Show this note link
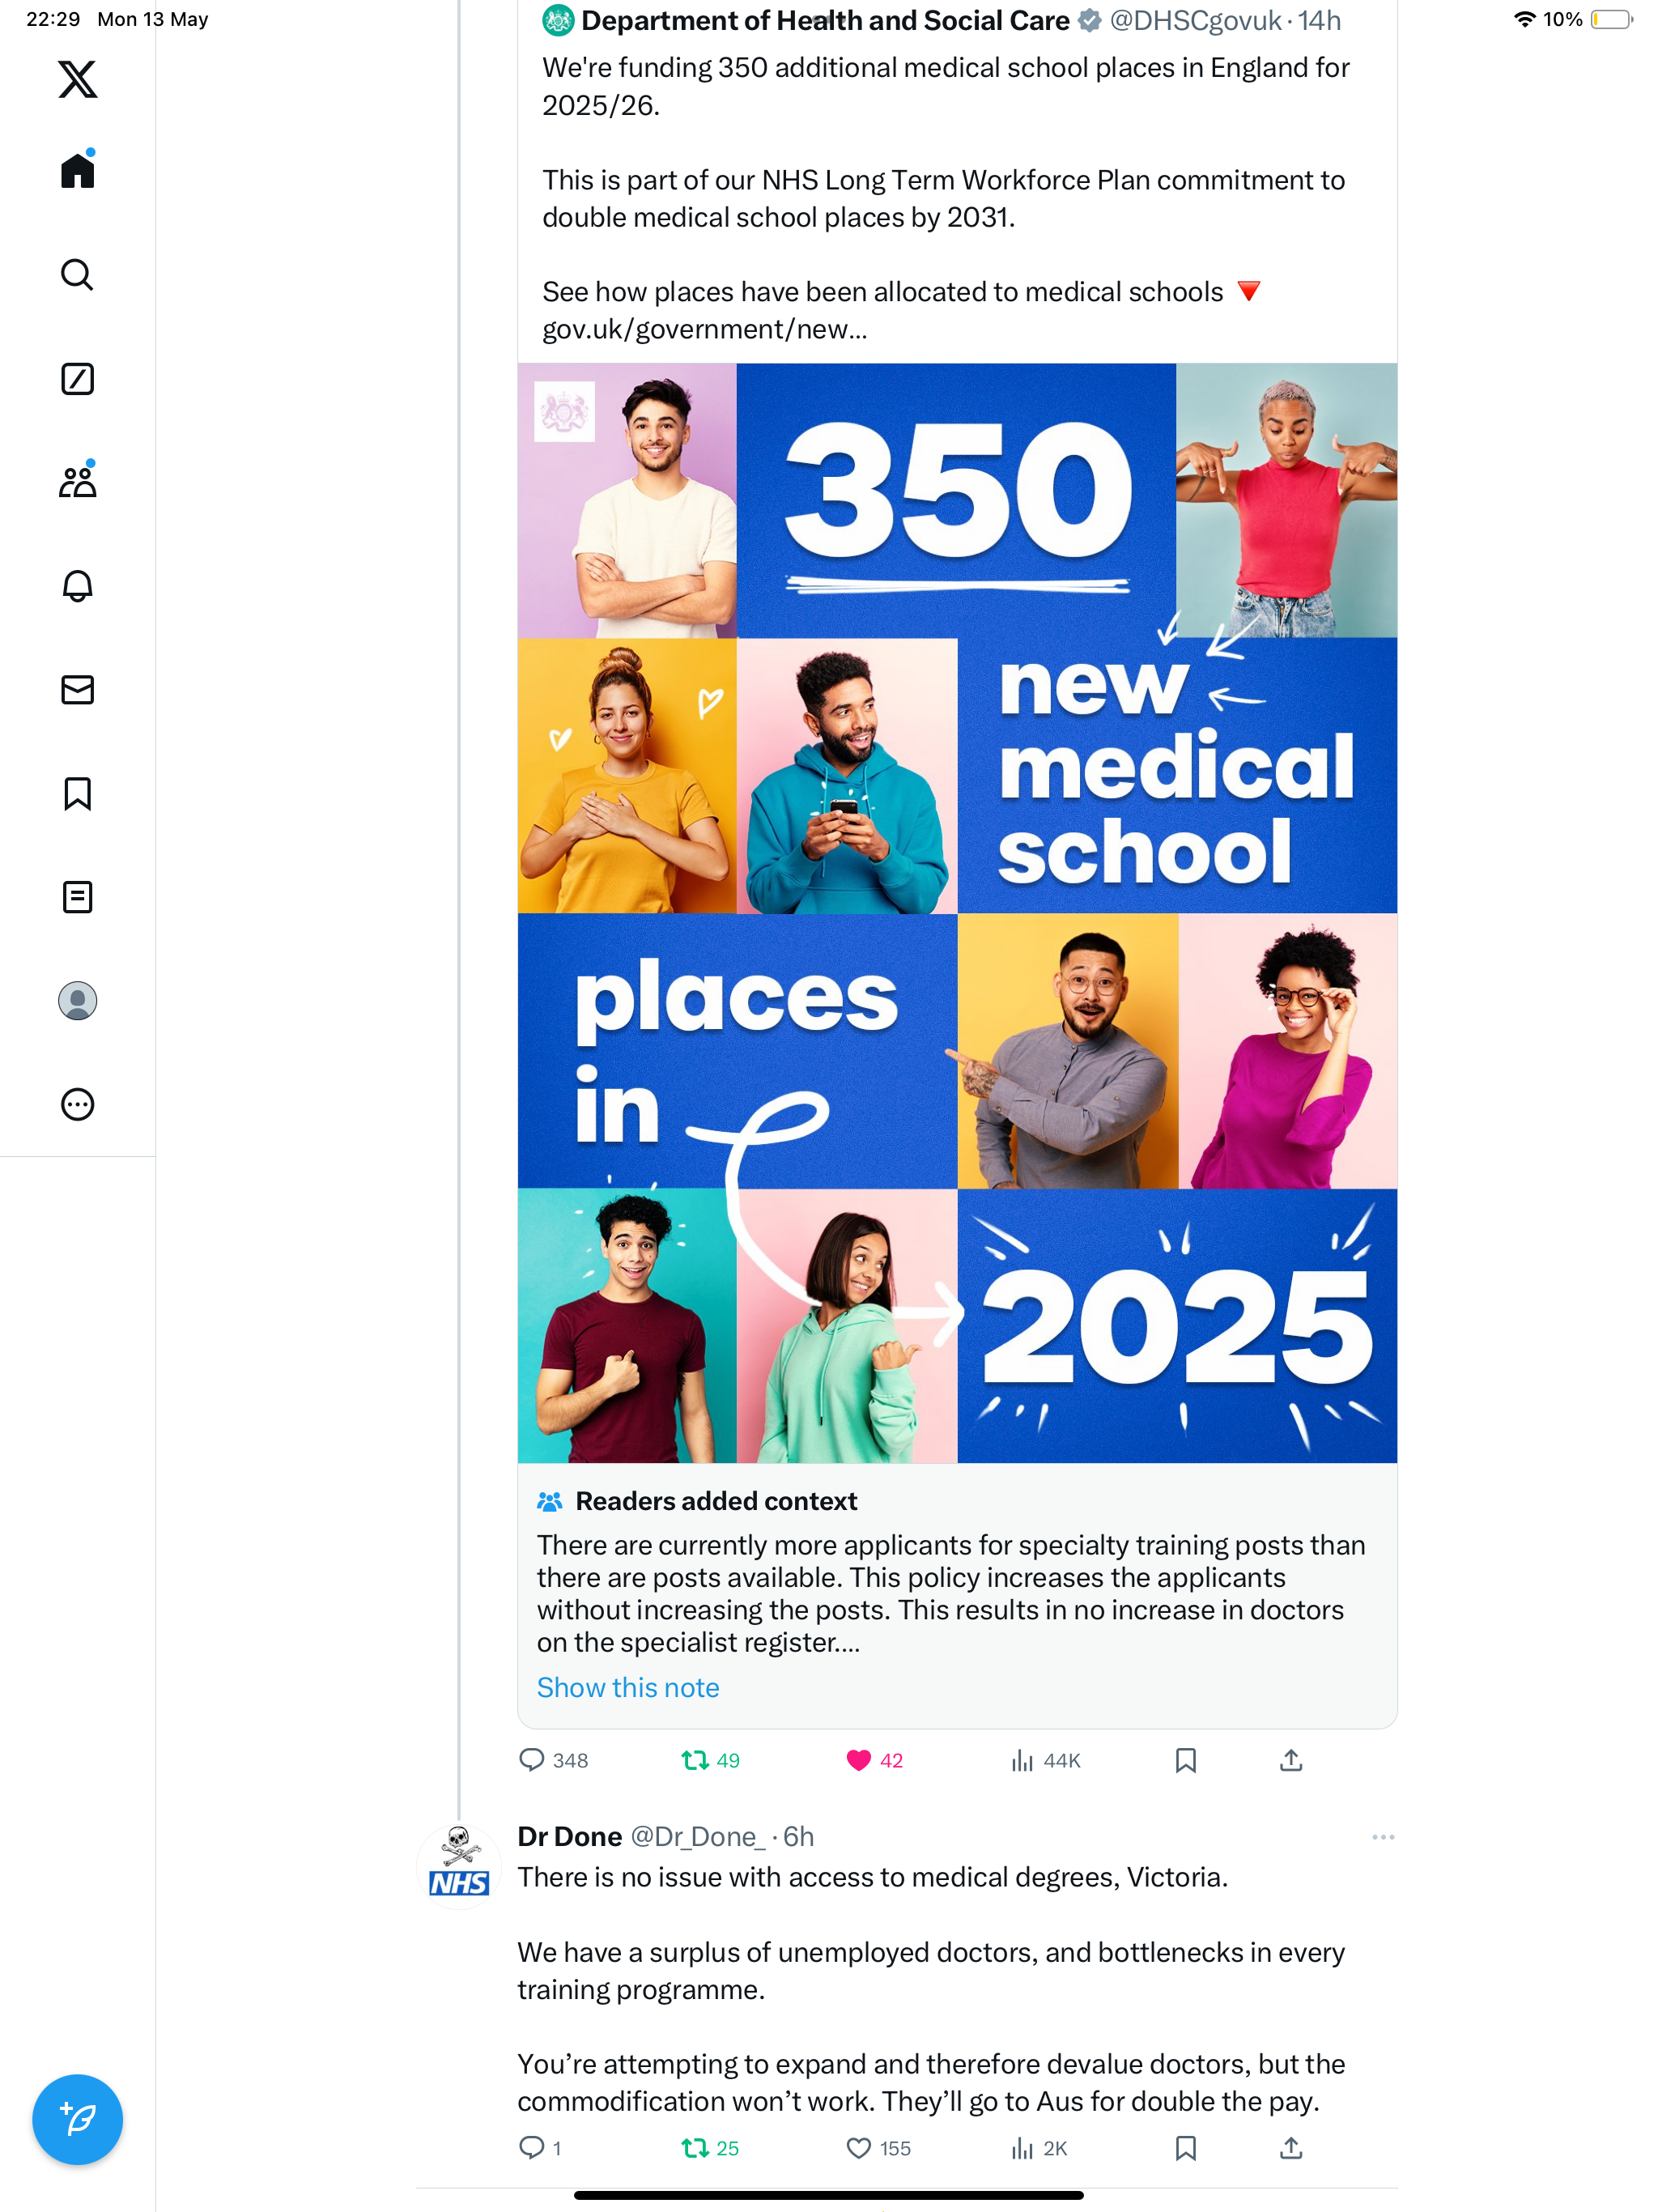This screenshot has height=2212, width=1658. click(x=628, y=1687)
